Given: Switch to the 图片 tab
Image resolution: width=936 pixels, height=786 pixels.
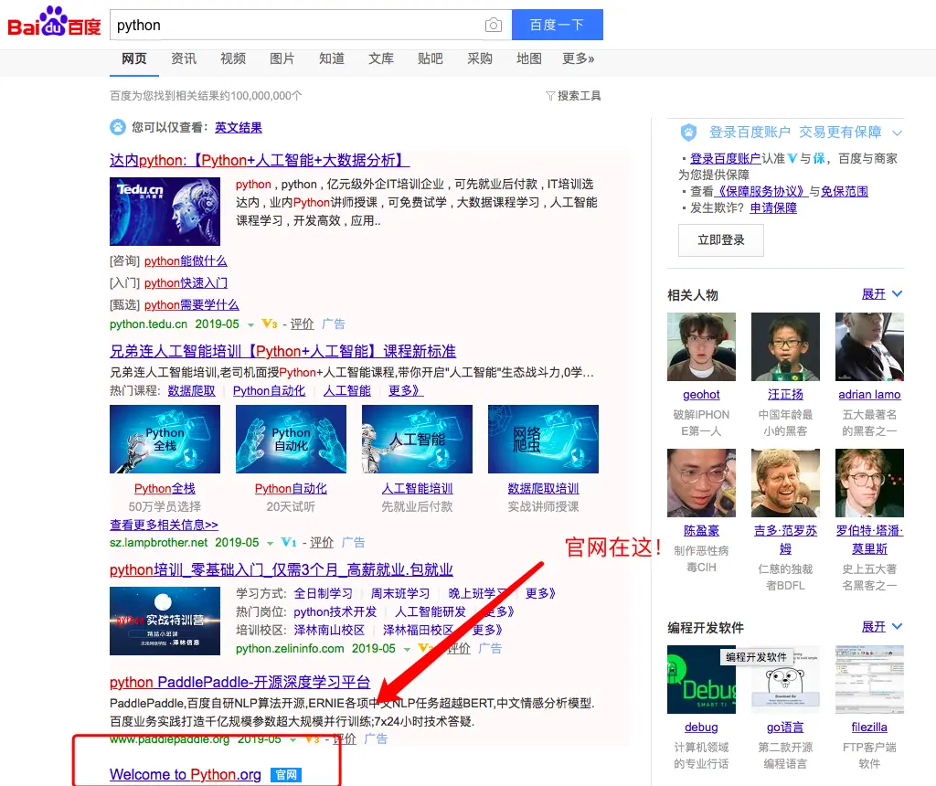Looking at the screenshot, I should pos(282,58).
